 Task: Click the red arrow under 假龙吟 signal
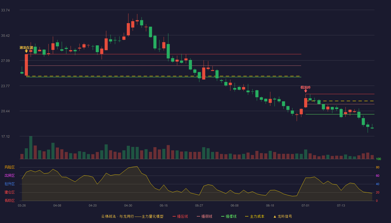pos(306,91)
